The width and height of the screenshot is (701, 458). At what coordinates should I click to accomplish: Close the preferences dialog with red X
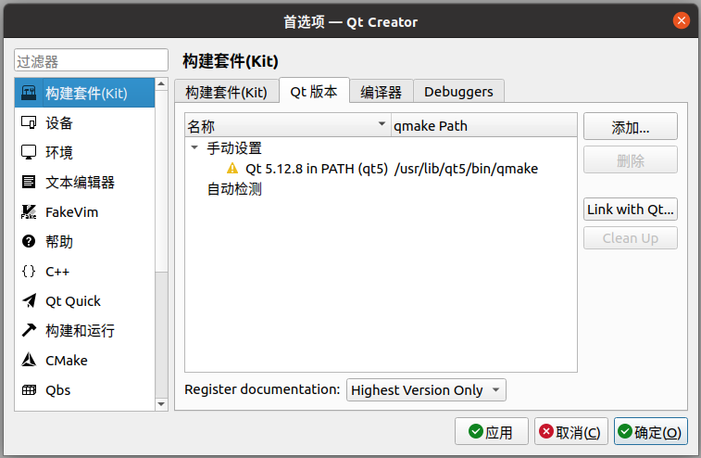[681, 20]
